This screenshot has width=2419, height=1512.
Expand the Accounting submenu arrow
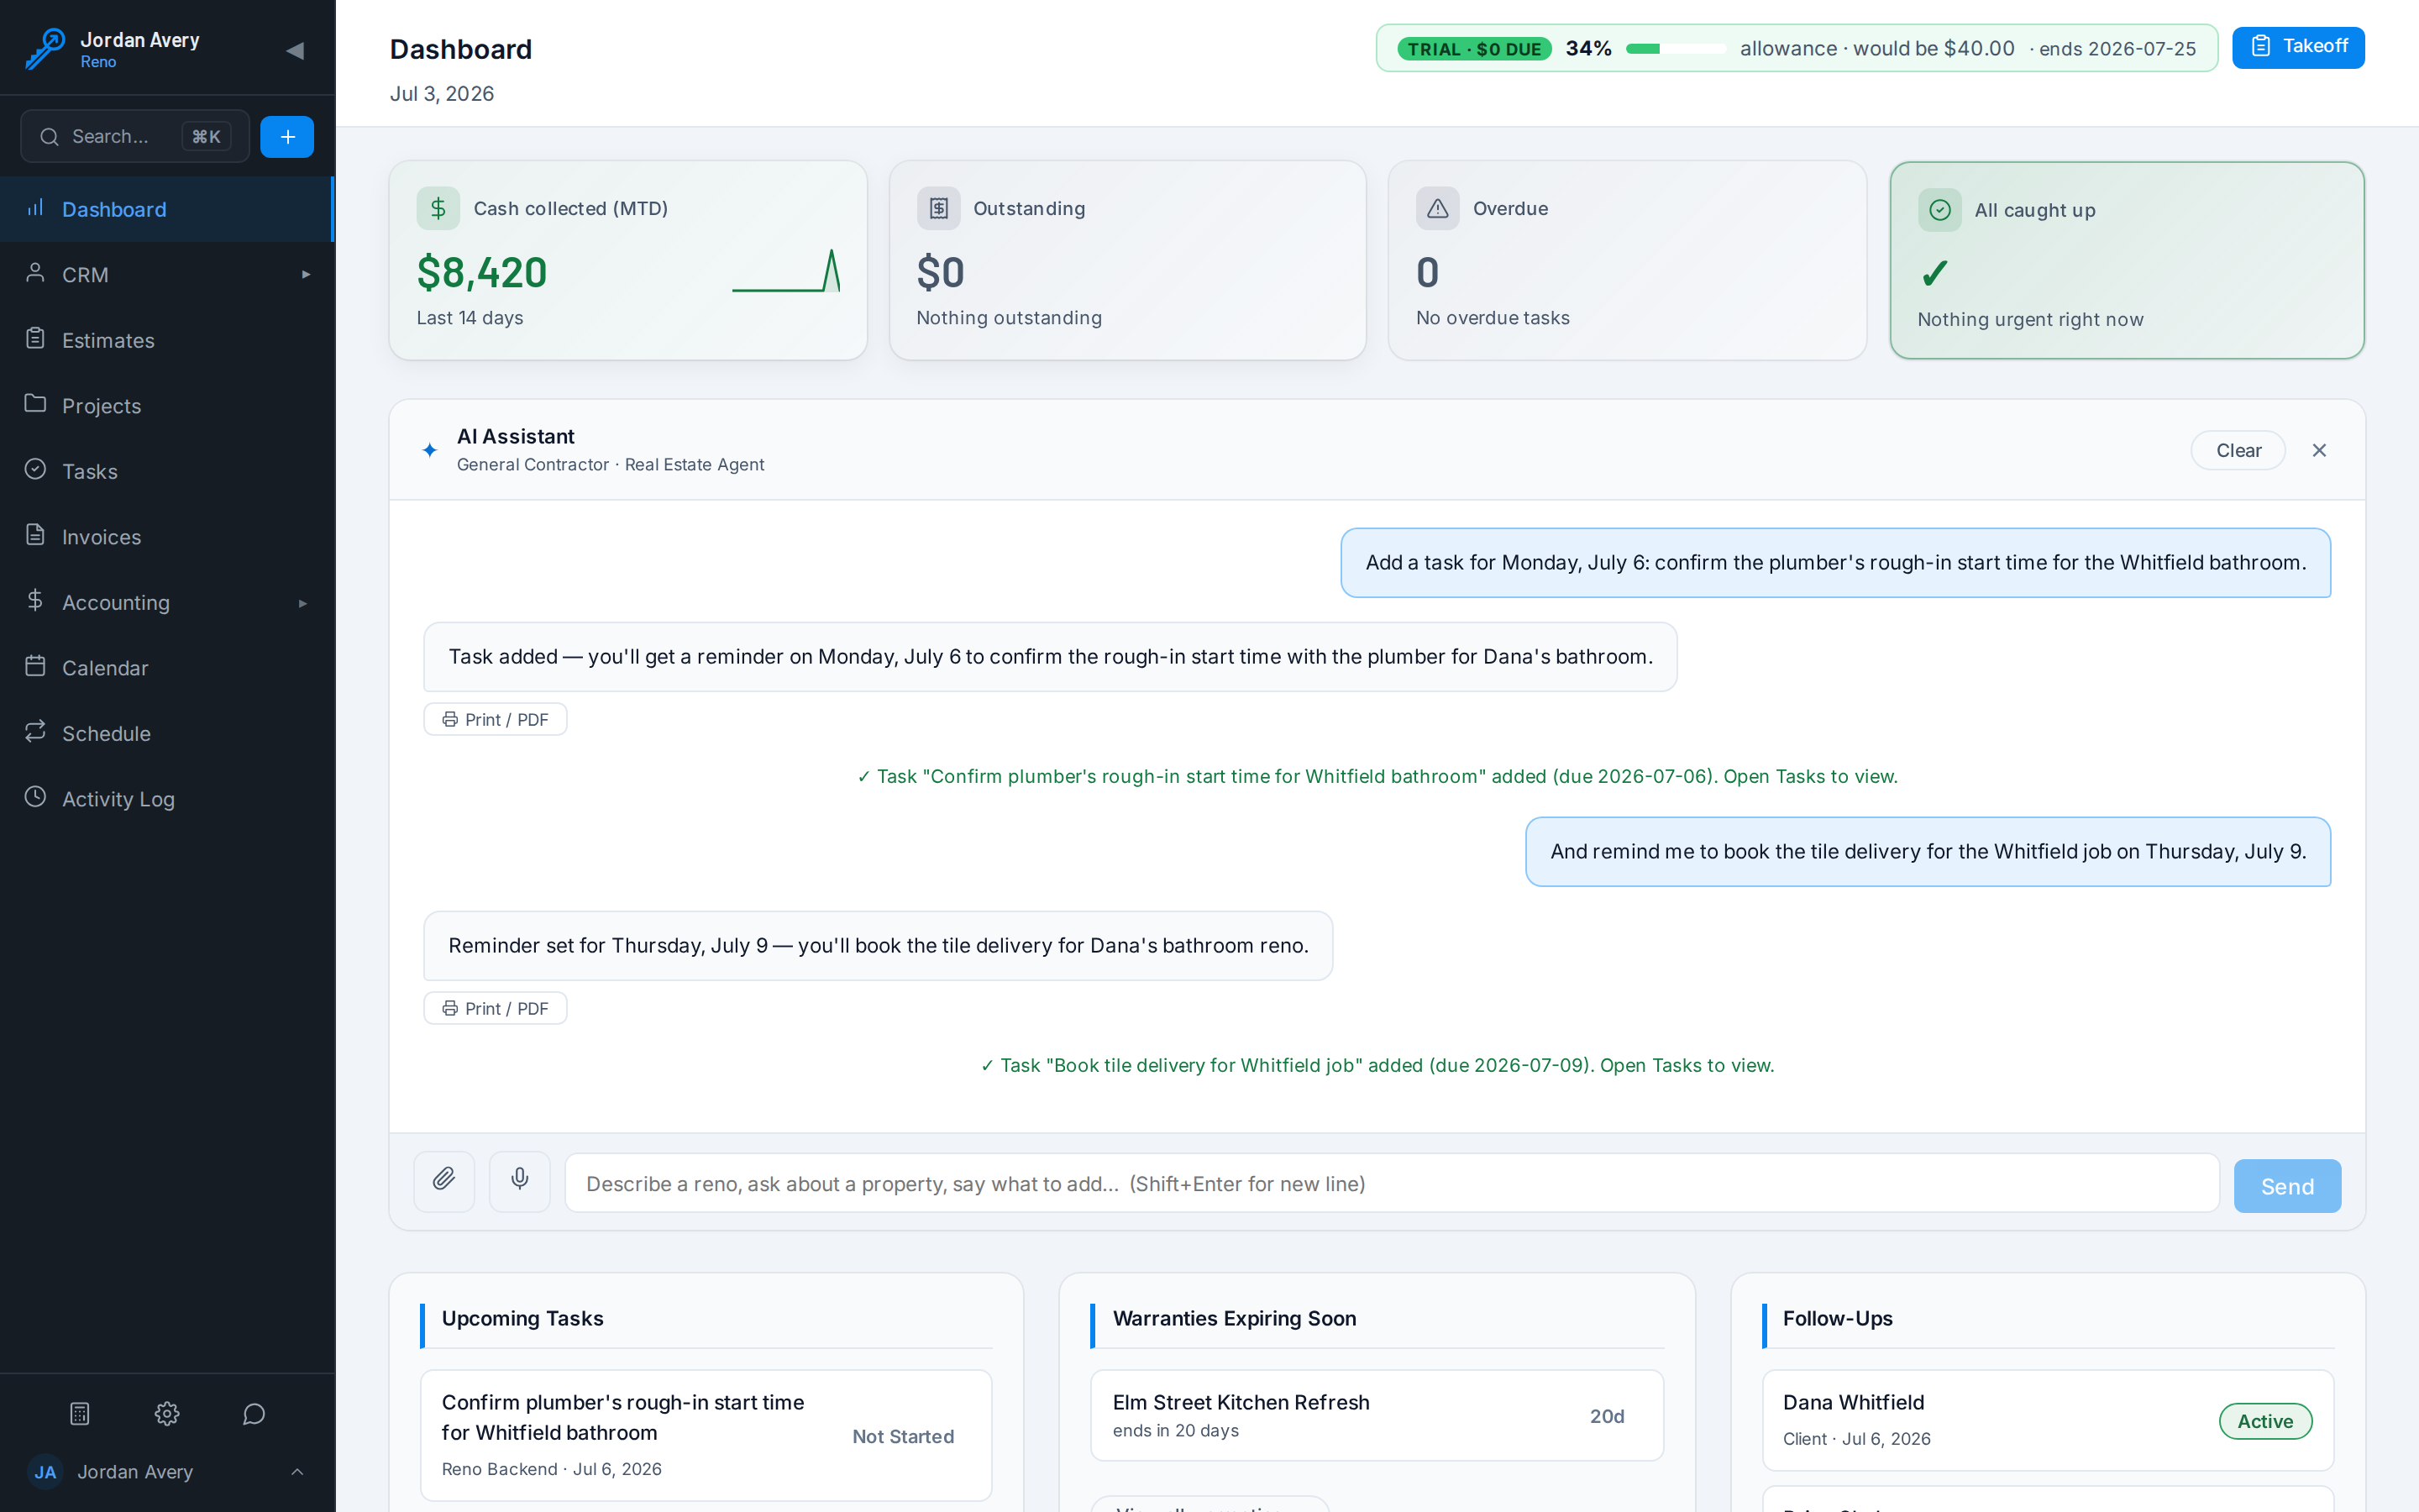click(x=303, y=603)
